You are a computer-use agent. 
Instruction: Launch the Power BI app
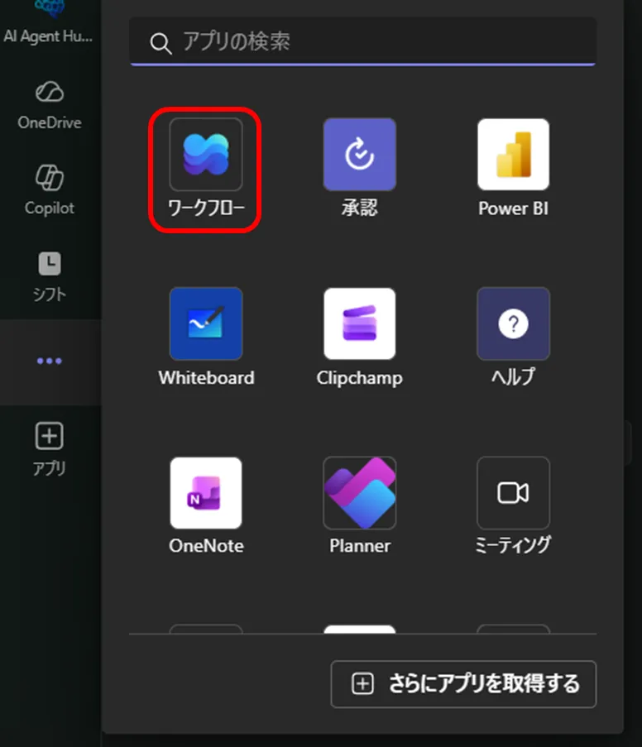click(513, 169)
